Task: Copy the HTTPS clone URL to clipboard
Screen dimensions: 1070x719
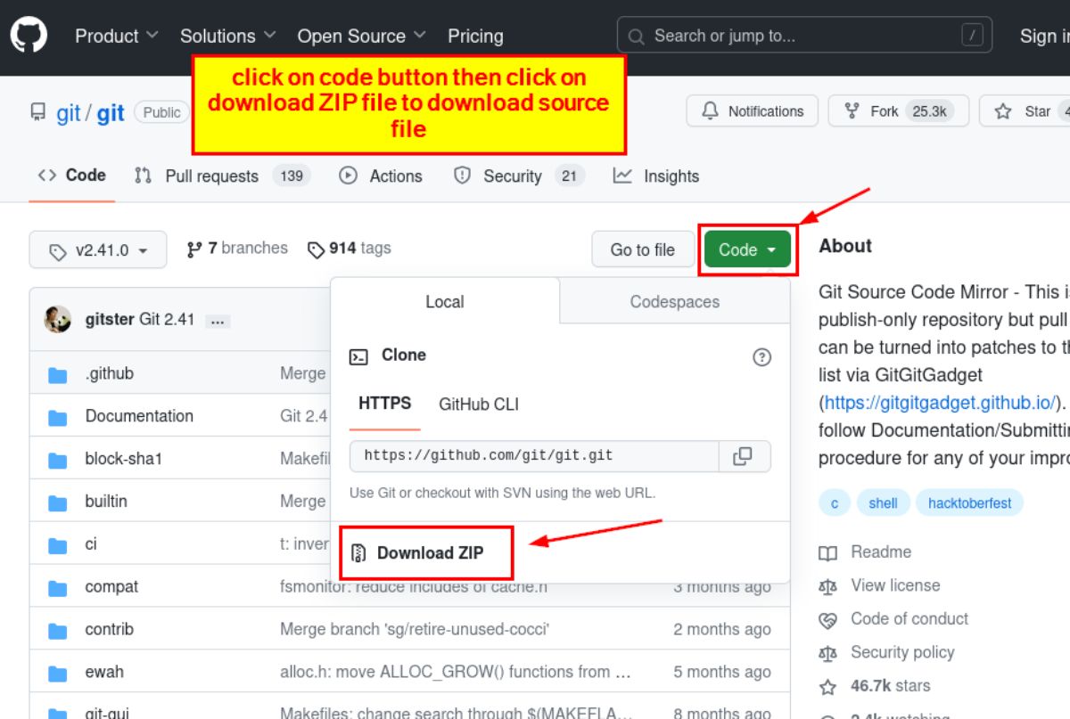Action: (743, 456)
